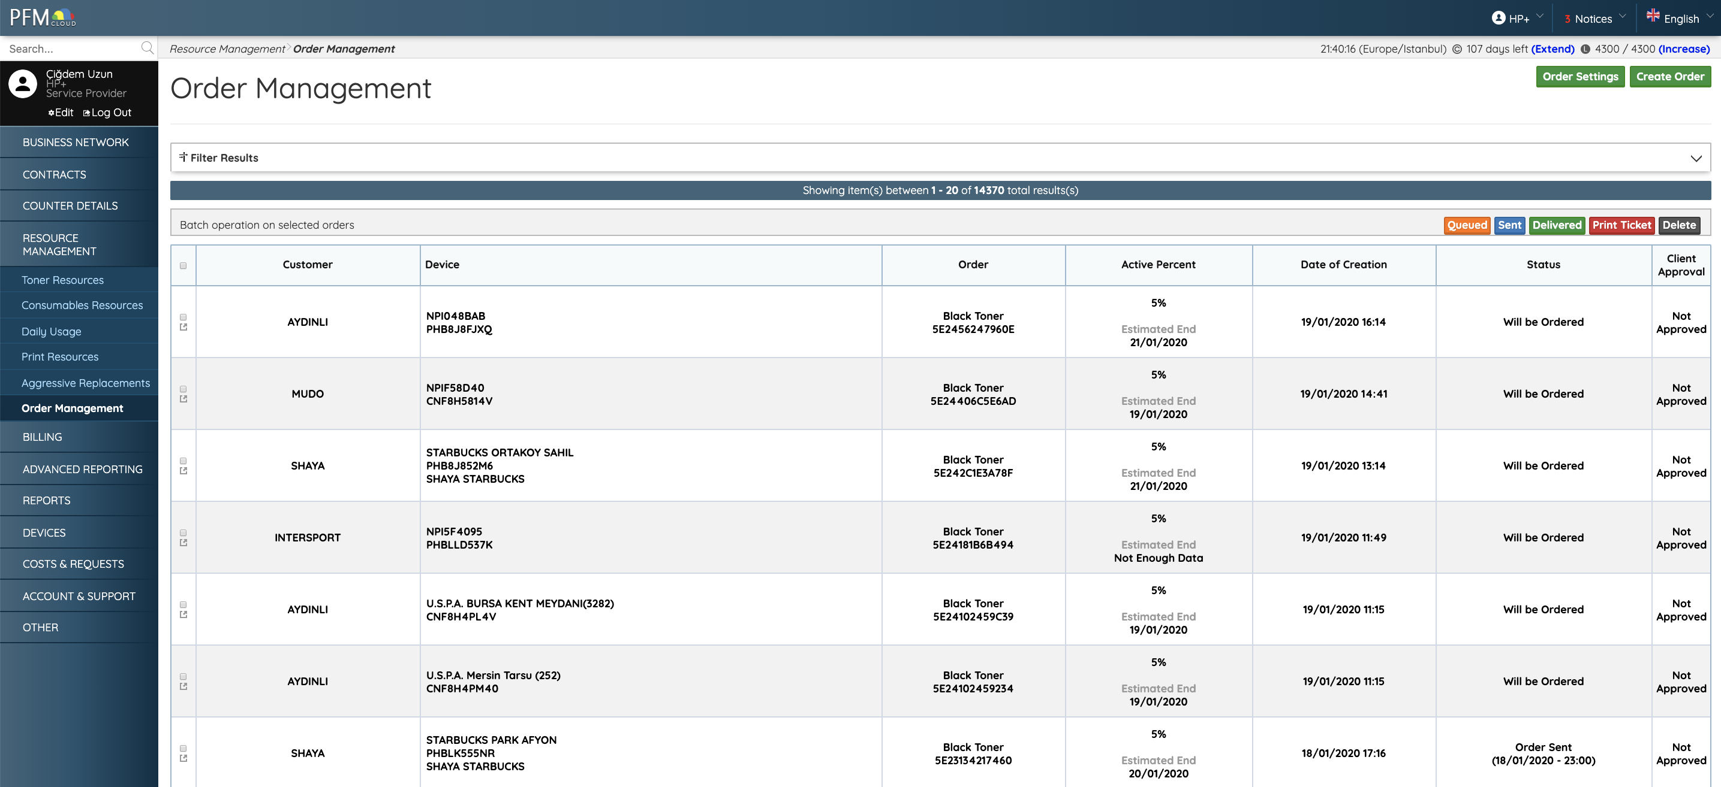Click the user account icon beside HP+
The width and height of the screenshot is (1721, 787).
tap(1499, 18)
